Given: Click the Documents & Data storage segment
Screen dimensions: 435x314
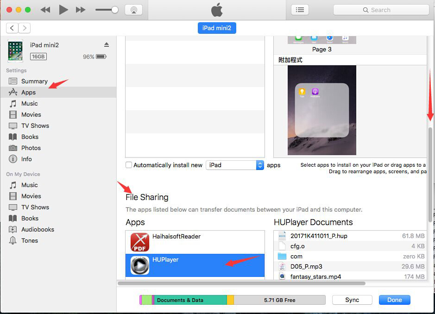Looking at the screenshot, I should pos(190,300).
